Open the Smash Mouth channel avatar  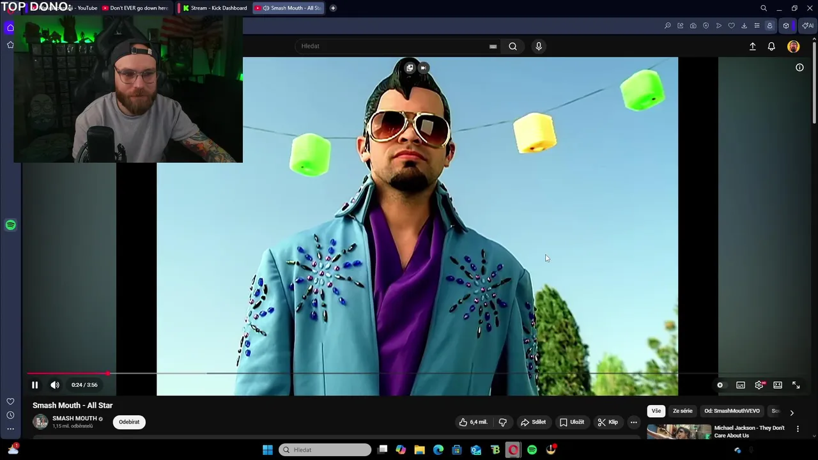pyautogui.click(x=40, y=422)
